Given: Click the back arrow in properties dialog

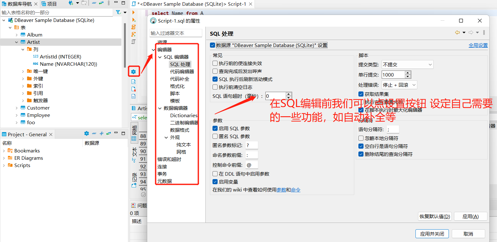Looking at the screenshot, I should (457, 32).
